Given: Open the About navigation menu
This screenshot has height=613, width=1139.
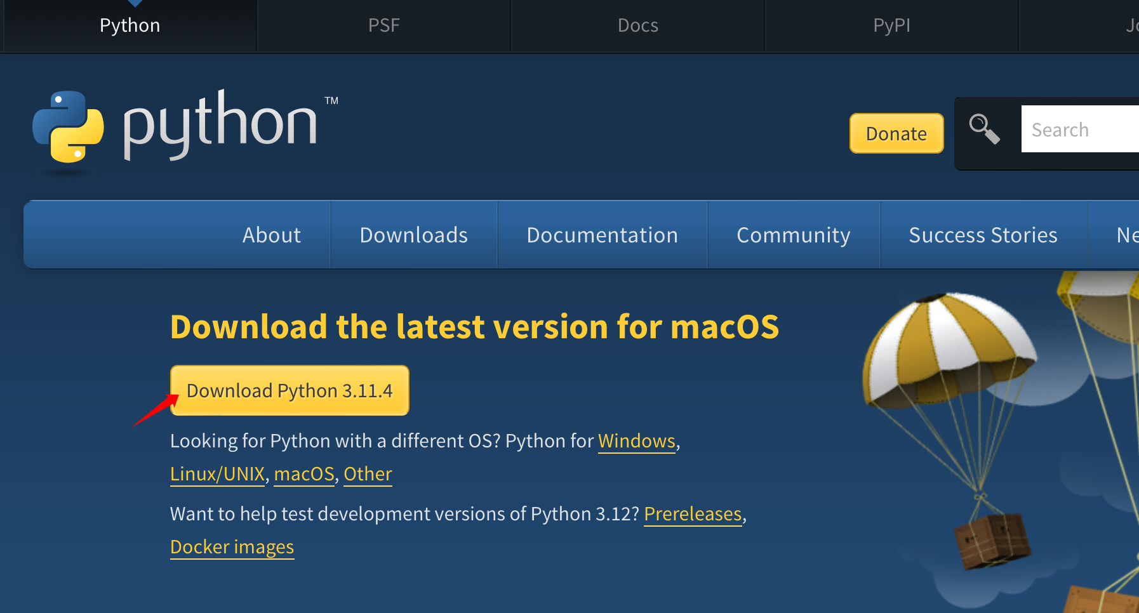Looking at the screenshot, I should tap(272, 235).
